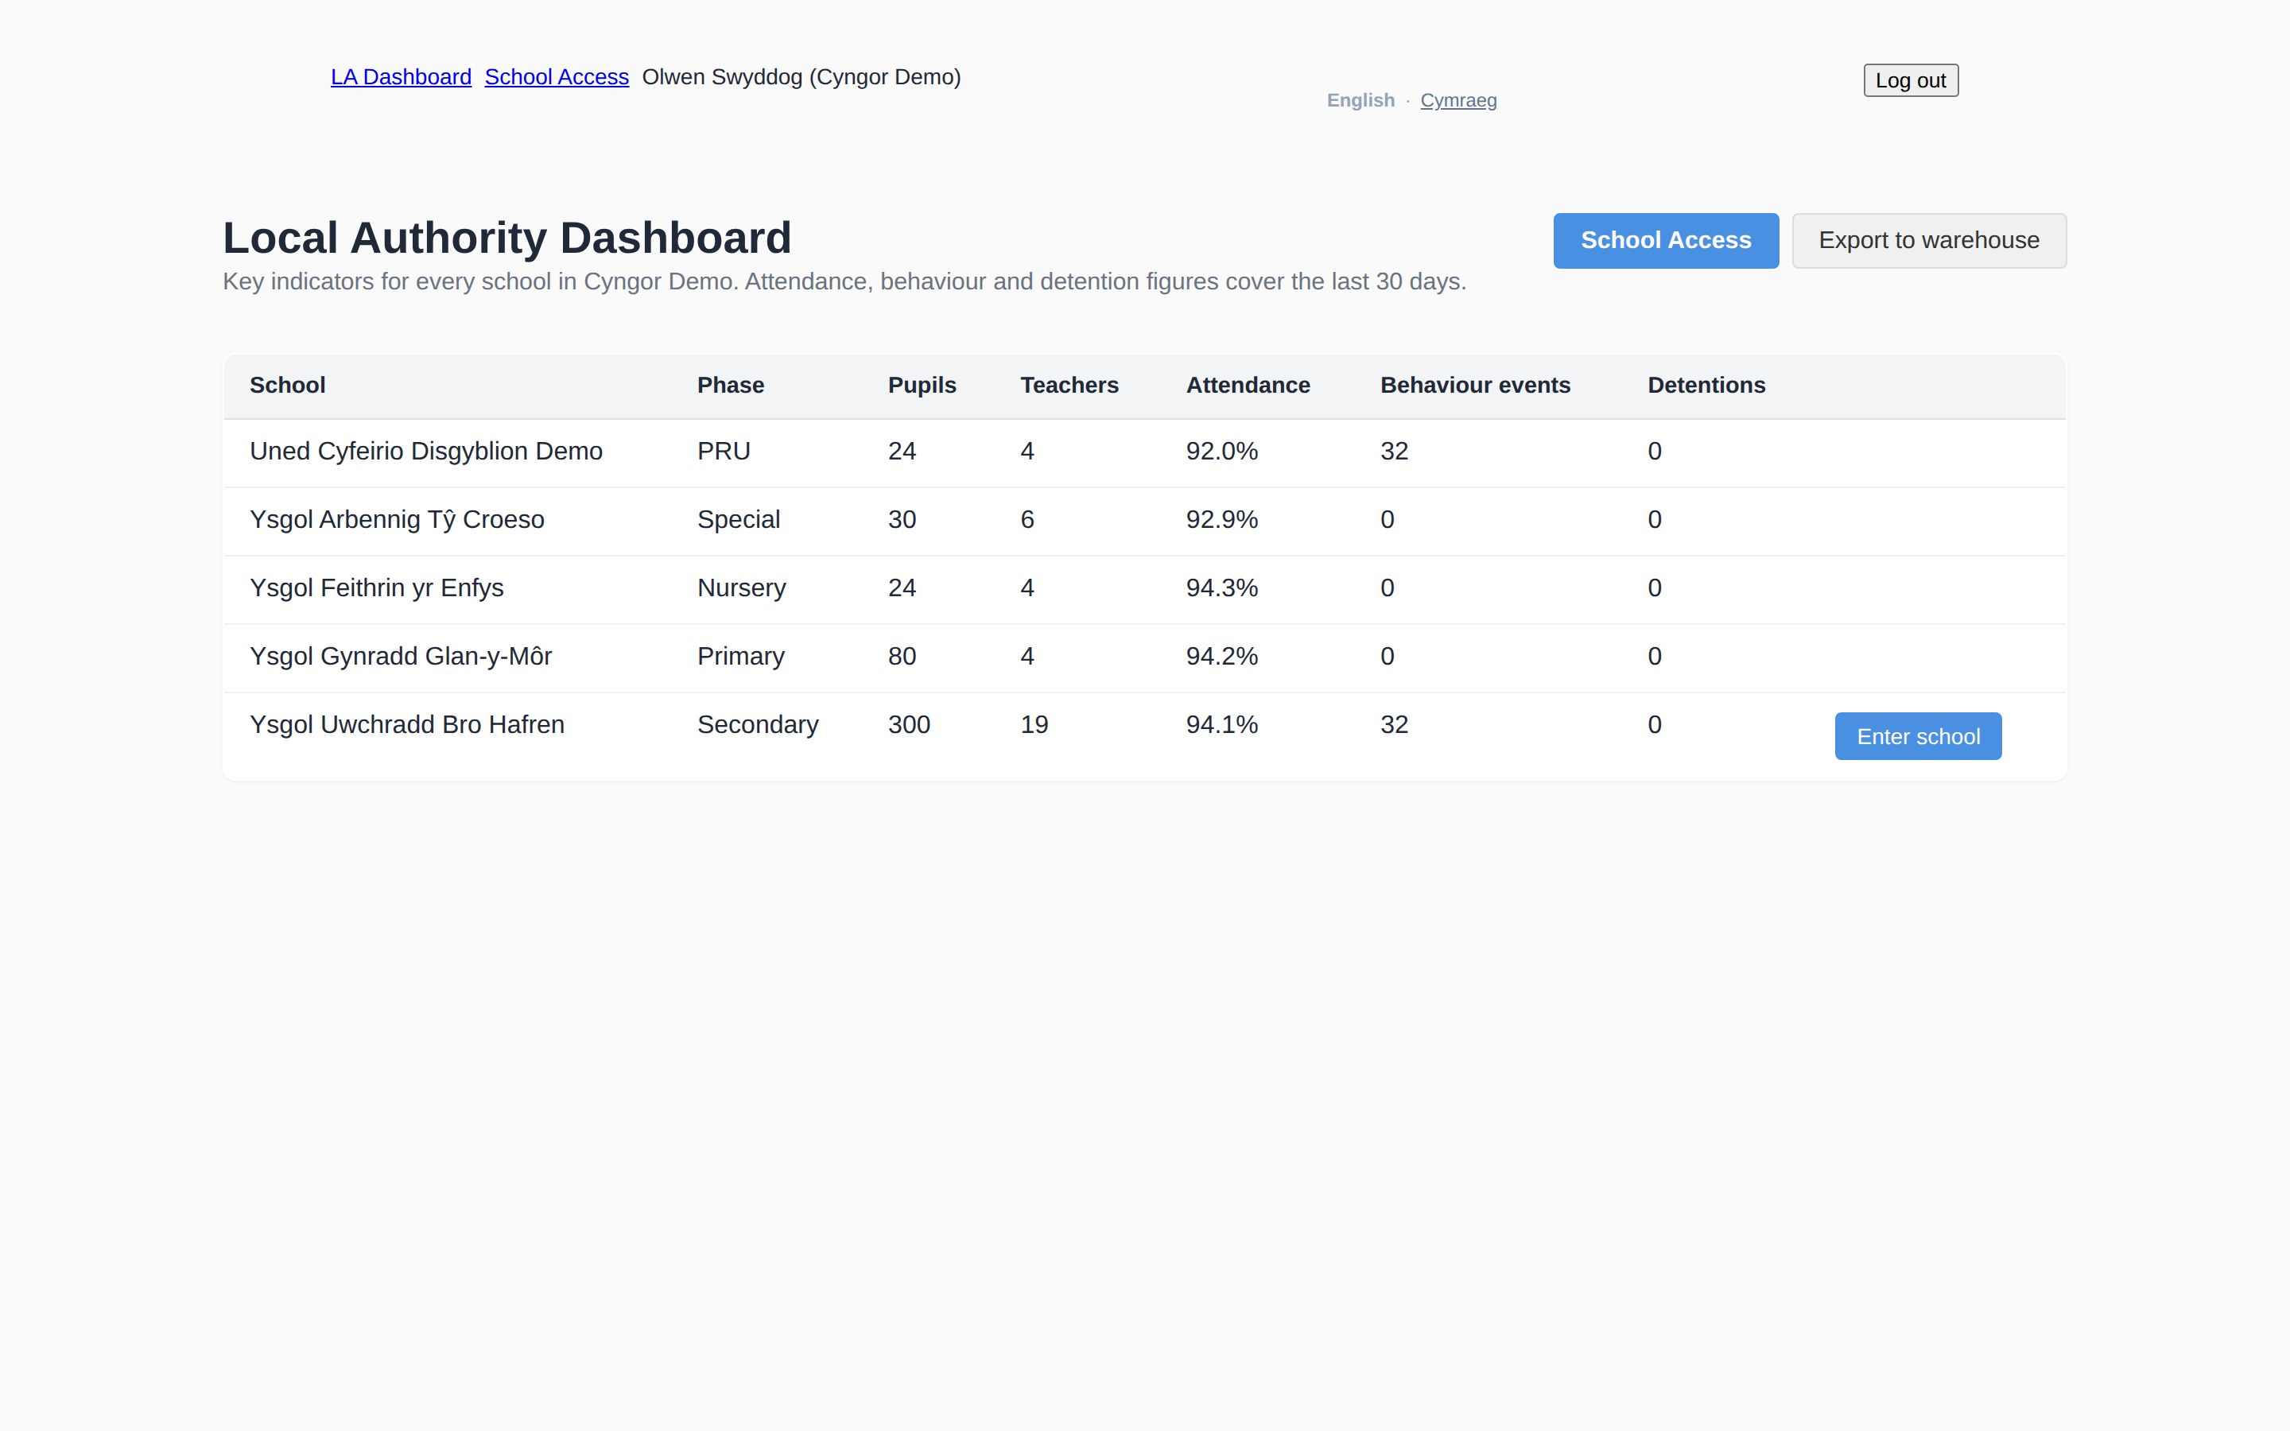This screenshot has height=1431, width=2290.
Task: Click the Log out button
Action: 1911,80
